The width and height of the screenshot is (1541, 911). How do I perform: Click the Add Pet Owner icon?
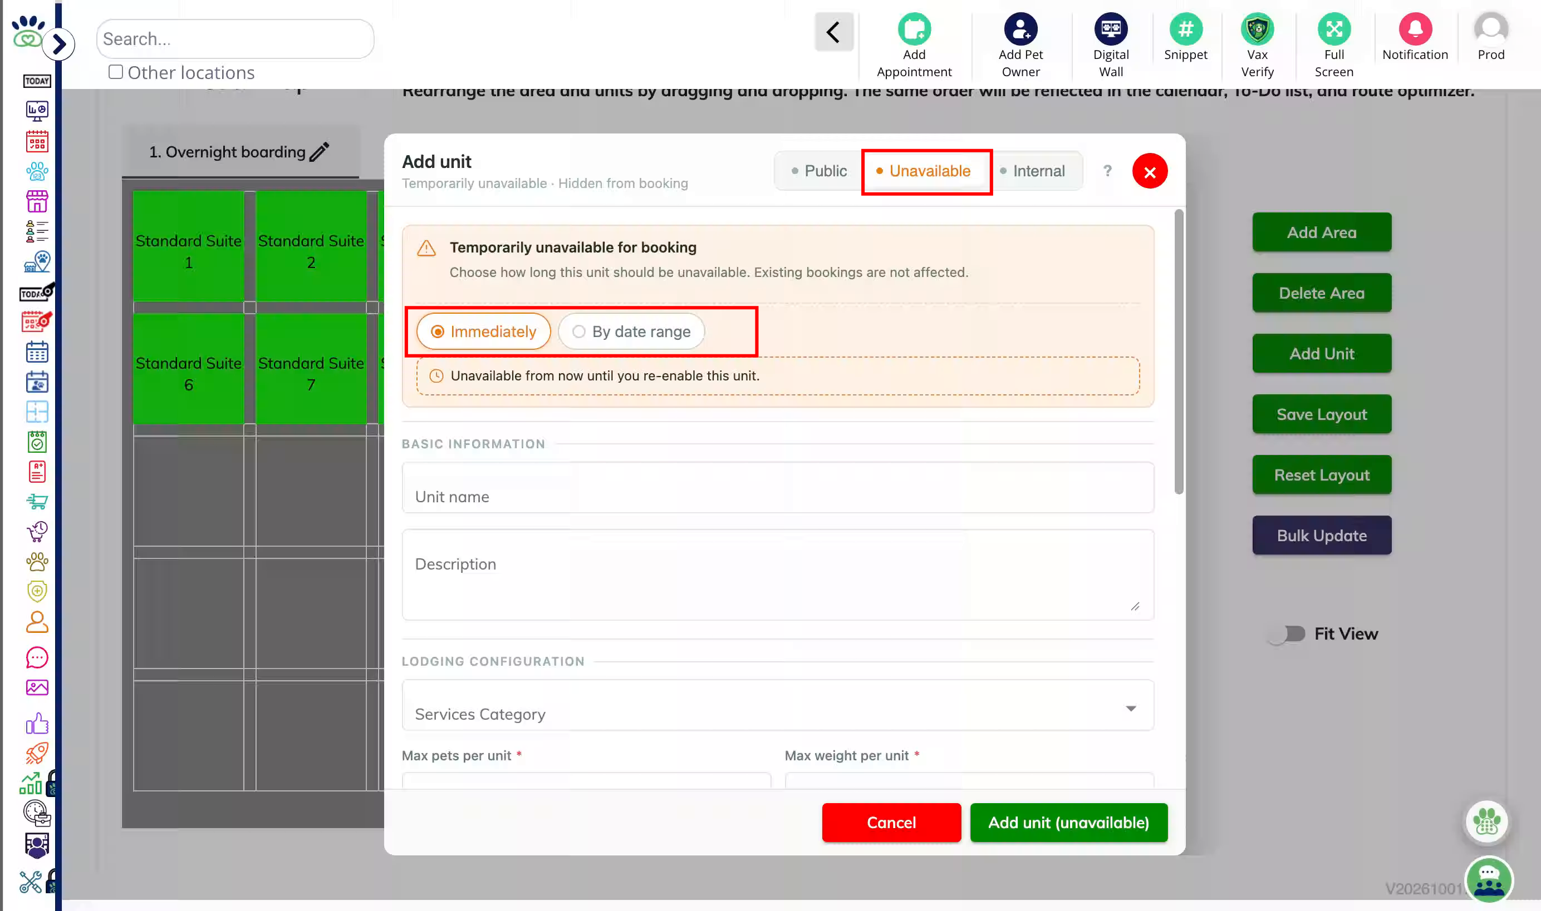click(1020, 29)
